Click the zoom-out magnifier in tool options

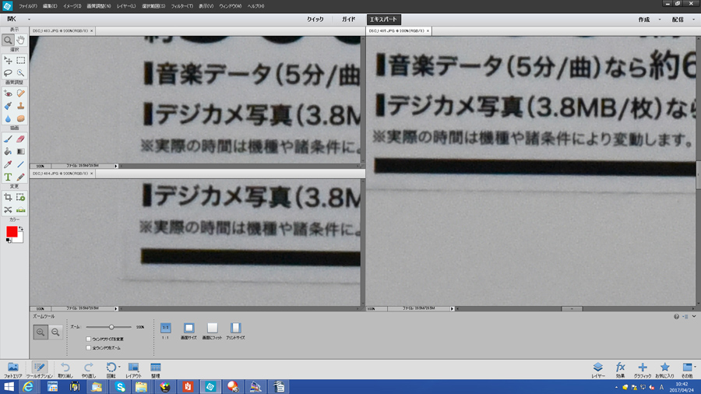[55, 332]
